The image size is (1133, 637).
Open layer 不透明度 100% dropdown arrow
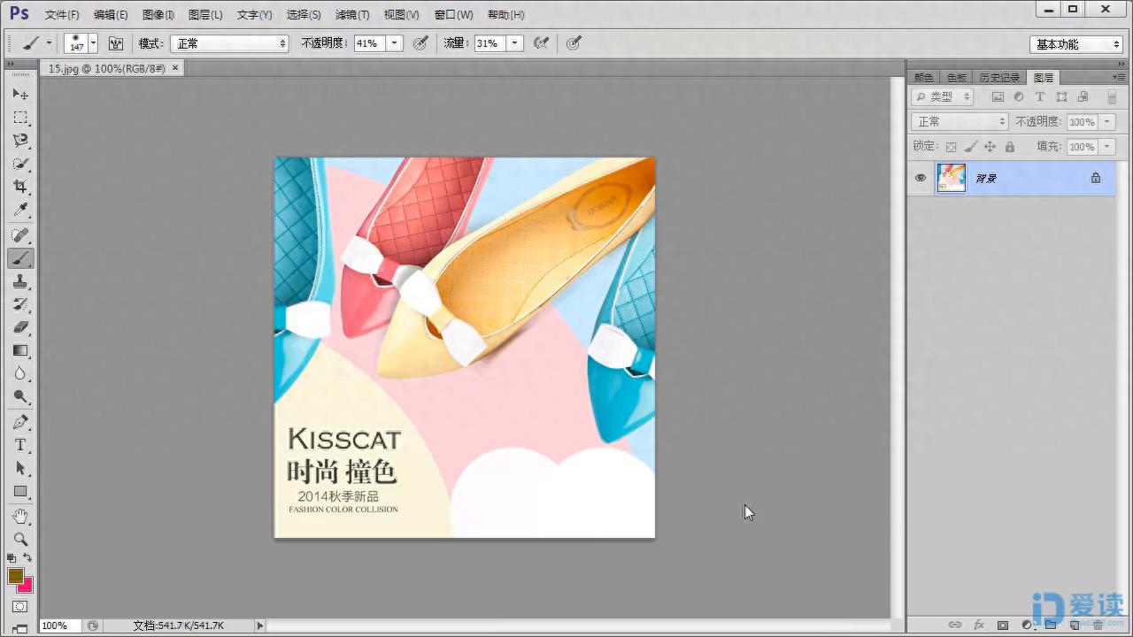pyautogui.click(x=1107, y=122)
